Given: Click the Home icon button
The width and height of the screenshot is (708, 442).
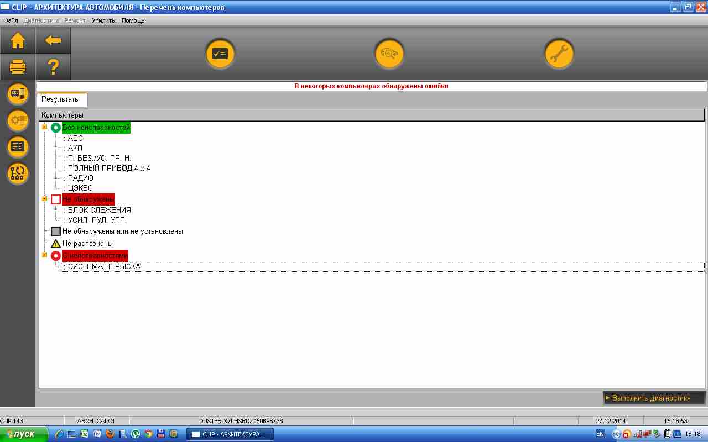Looking at the screenshot, I should coord(18,40).
